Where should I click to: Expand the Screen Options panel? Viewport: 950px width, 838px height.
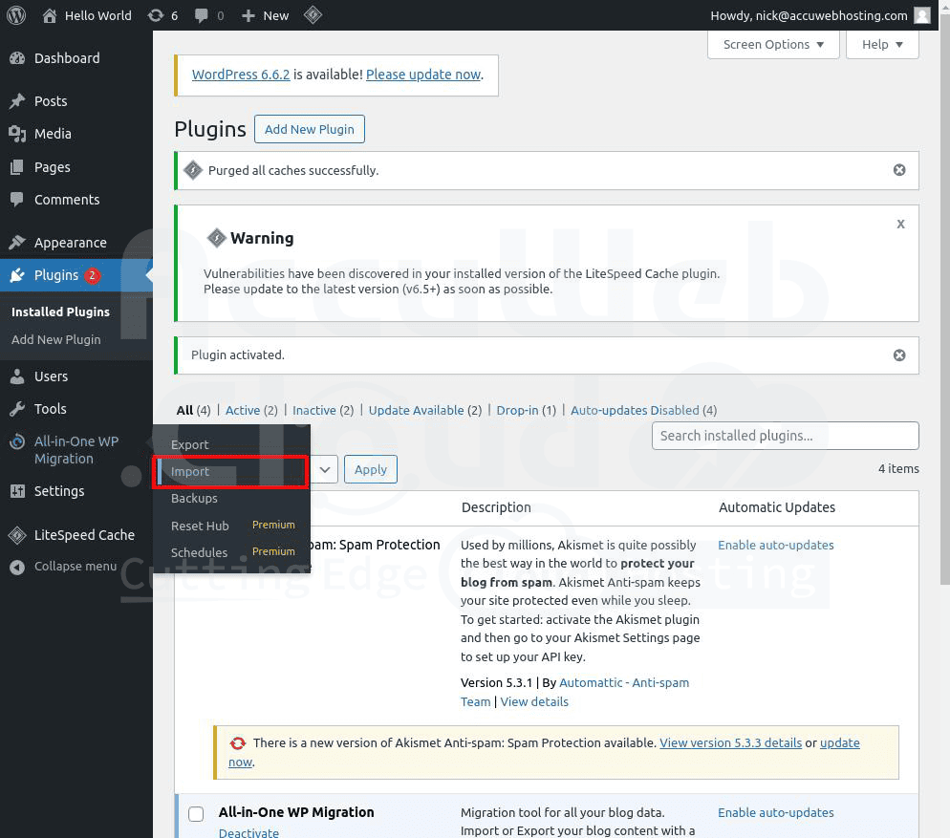point(773,45)
